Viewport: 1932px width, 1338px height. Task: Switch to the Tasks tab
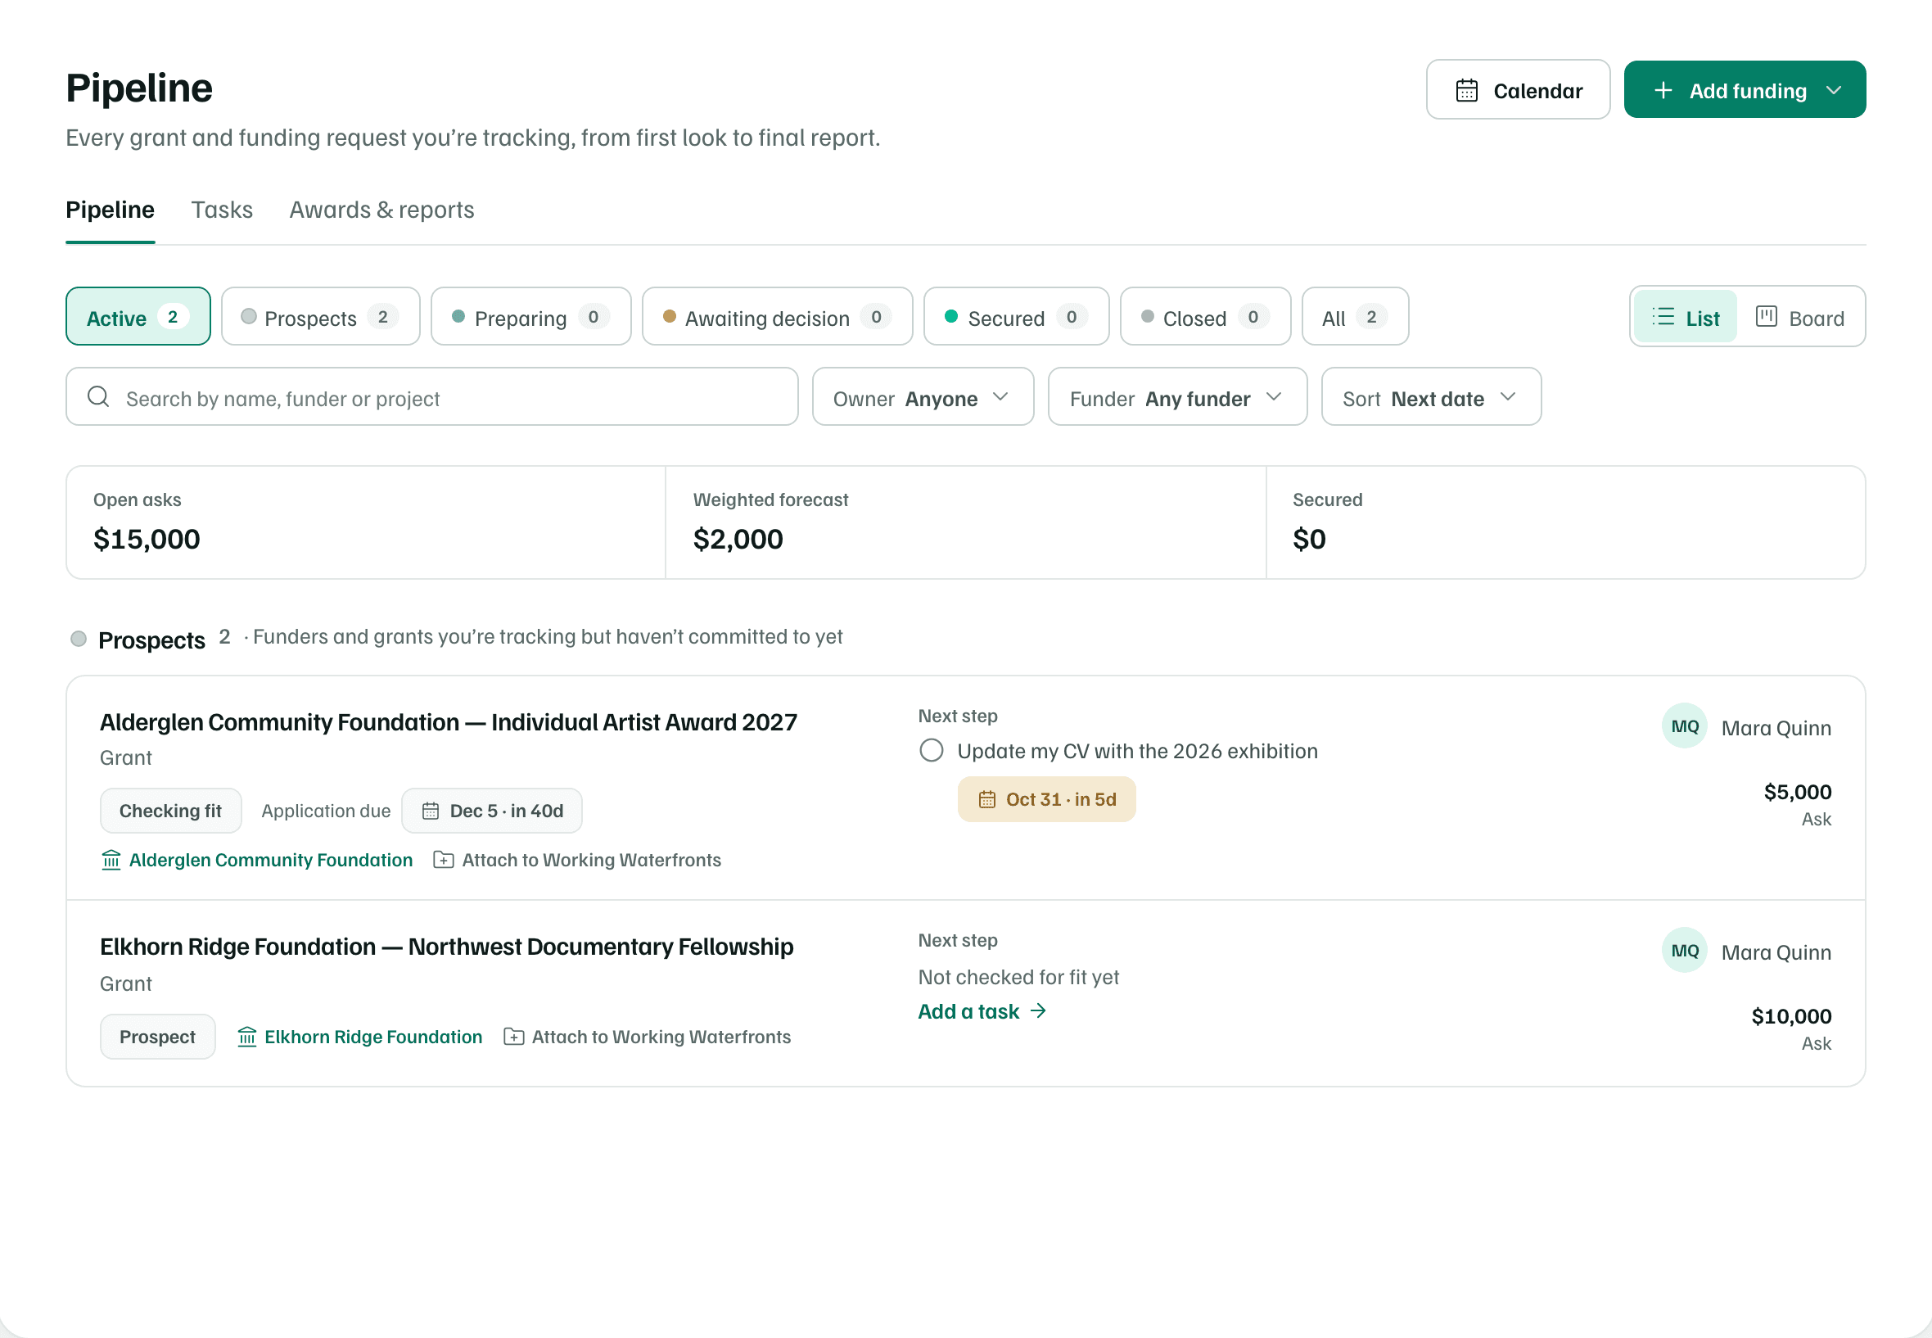pyautogui.click(x=221, y=210)
